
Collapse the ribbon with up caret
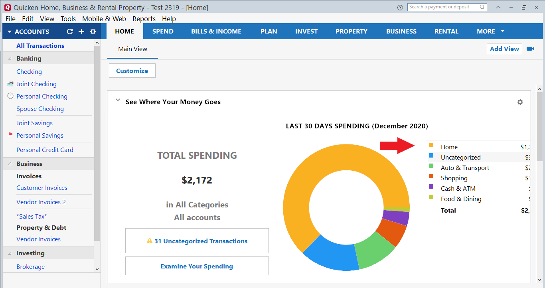tap(498, 7)
